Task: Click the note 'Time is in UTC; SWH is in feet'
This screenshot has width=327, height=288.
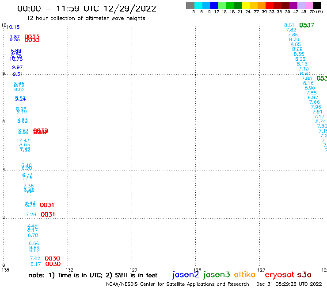Action: pos(93,275)
